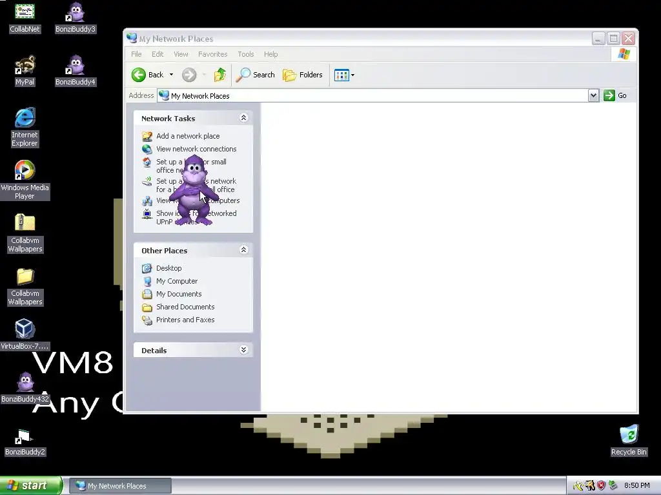Toggle the Folders pane button
Image resolution: width=661 pixels, height=495 pixels.
click(302, 75)
